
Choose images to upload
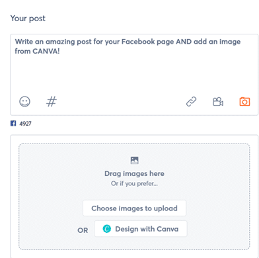(134, 208)
